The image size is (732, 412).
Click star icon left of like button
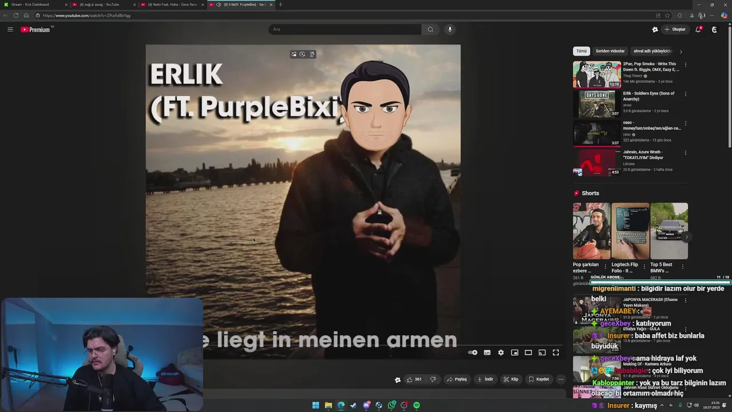pyautogui.click(x=397, y=379)
